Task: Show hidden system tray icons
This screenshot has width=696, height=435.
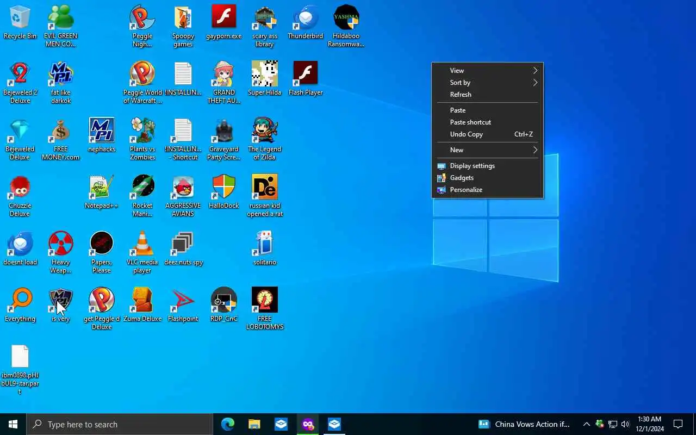Action: pos(587,424)
